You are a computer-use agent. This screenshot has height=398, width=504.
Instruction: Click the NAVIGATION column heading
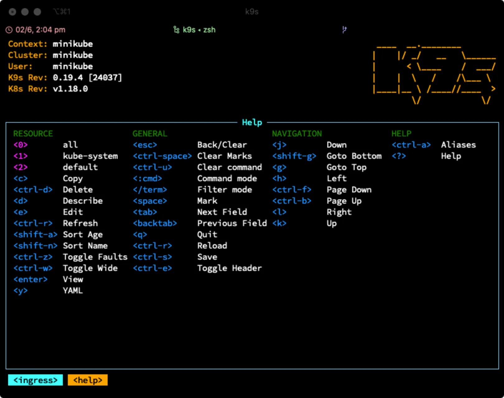coord(297,134)
